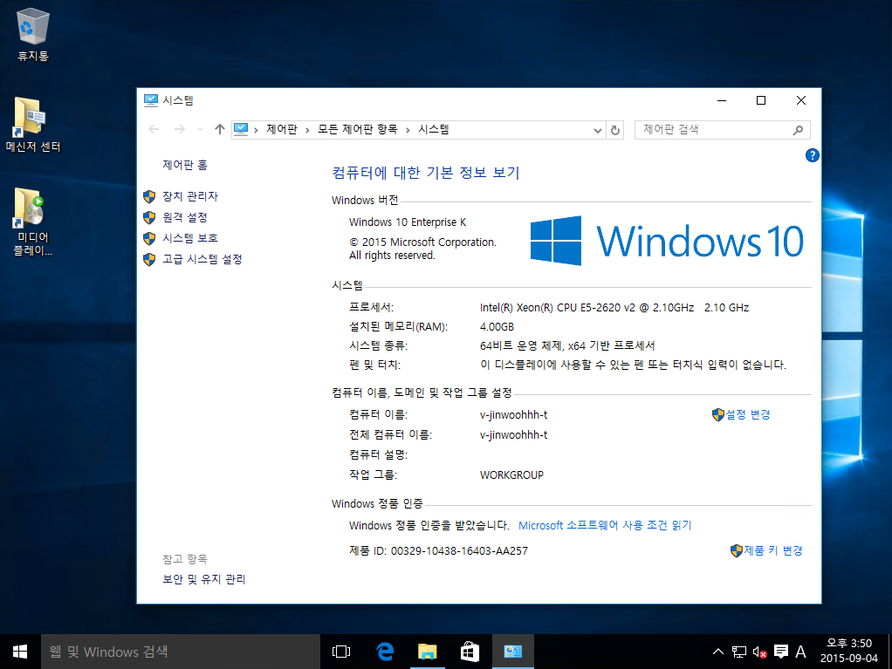The height and width of the screenshot is (669, 892).
Task: Expand the chevron after 모든 제어판 항목
Action: pyautogui.click(x=408, y=130)
